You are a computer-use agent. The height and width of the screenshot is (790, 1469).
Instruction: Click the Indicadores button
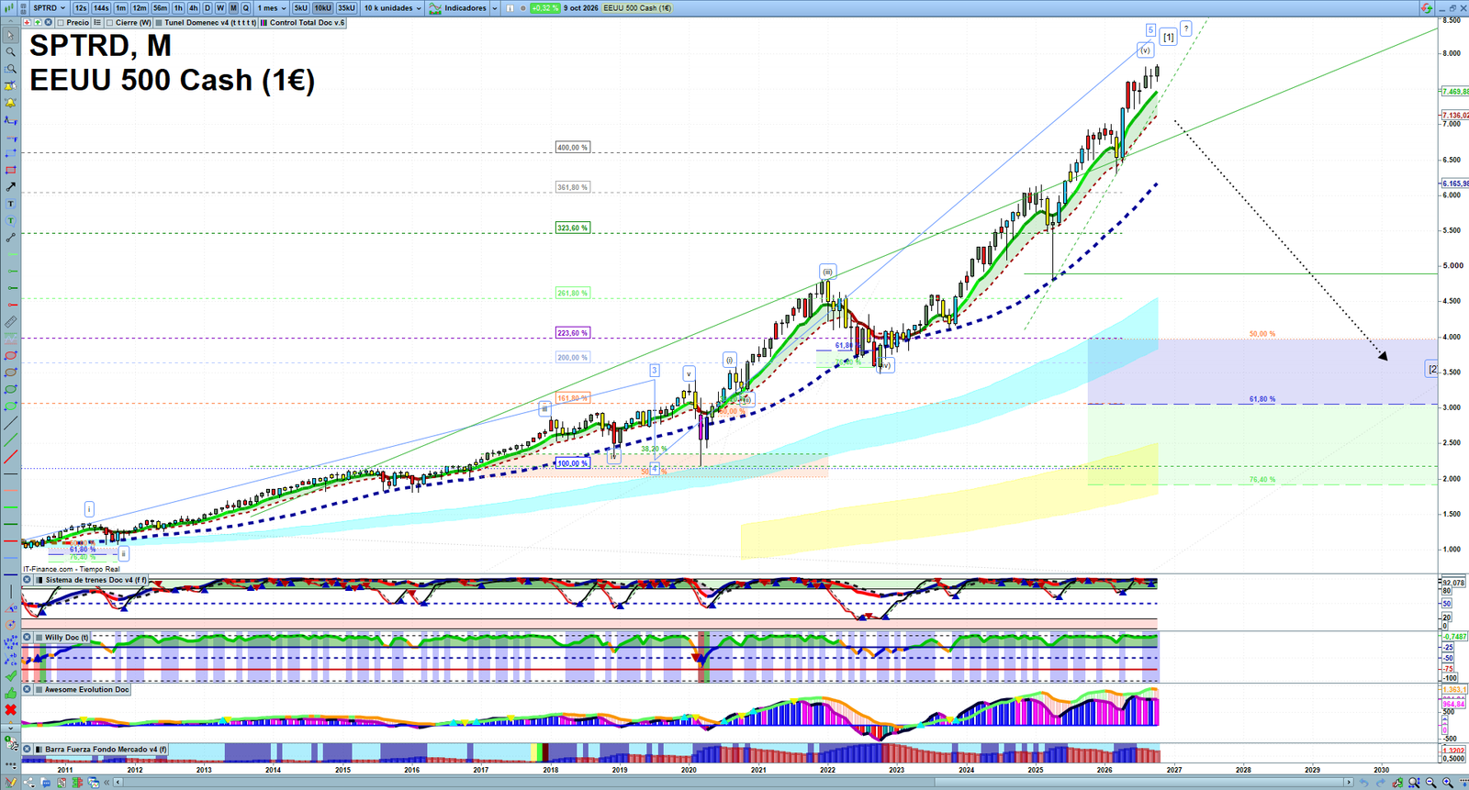coord(457,8)
